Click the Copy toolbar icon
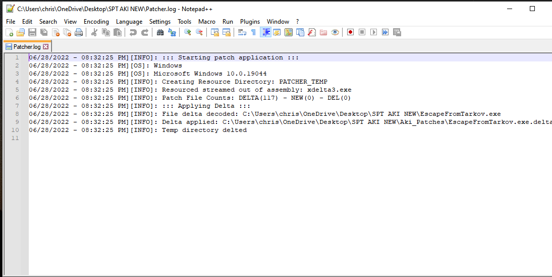Viewport: 552px width, 277px height. point(105,32)
